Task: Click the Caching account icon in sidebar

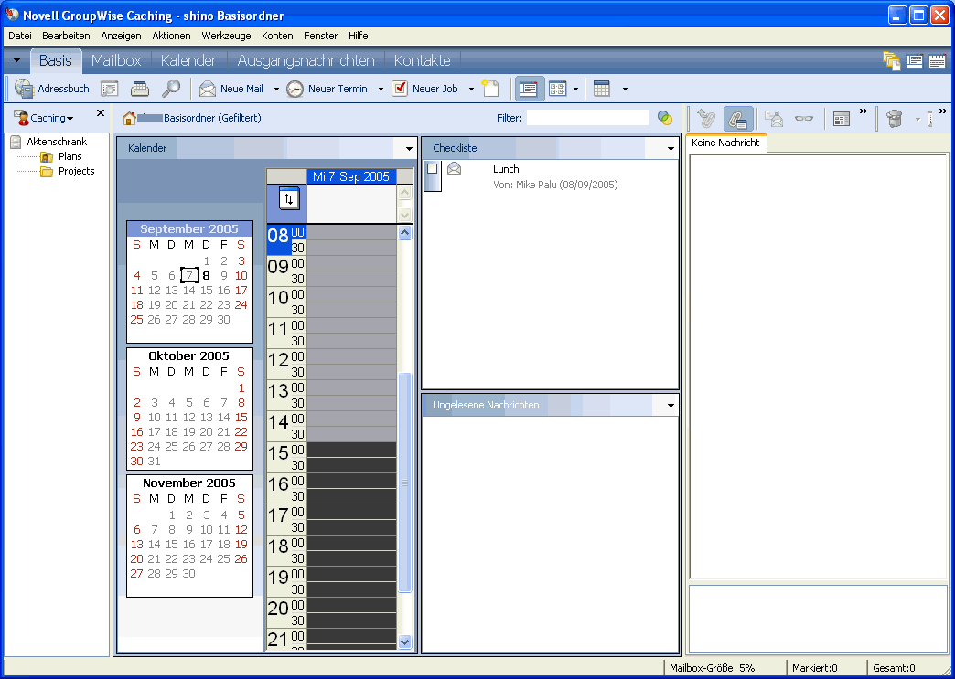Action: click(x=23, y=117)
